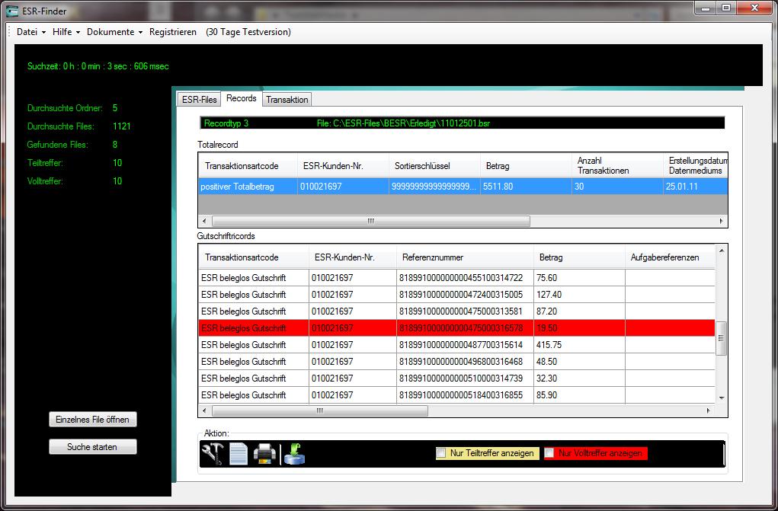
Task: Click Registrieren in the menu bar
Action: 173,32
